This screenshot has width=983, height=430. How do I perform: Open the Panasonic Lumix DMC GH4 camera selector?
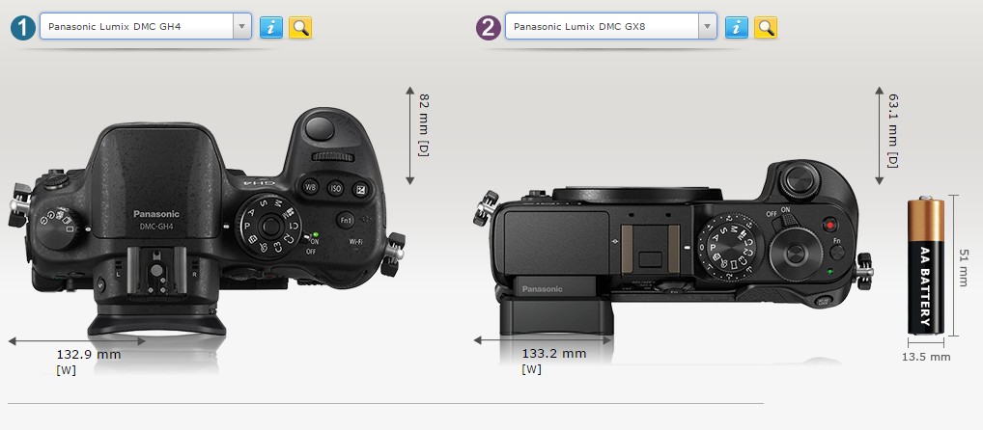(133, 27)
